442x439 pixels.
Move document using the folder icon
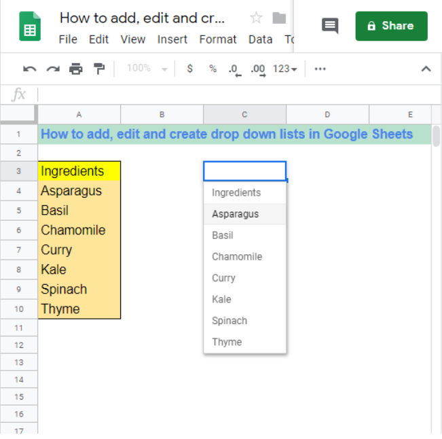tap(279, 18)
